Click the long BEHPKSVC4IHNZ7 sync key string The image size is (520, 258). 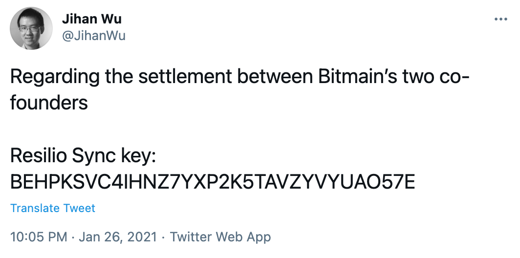213,182
